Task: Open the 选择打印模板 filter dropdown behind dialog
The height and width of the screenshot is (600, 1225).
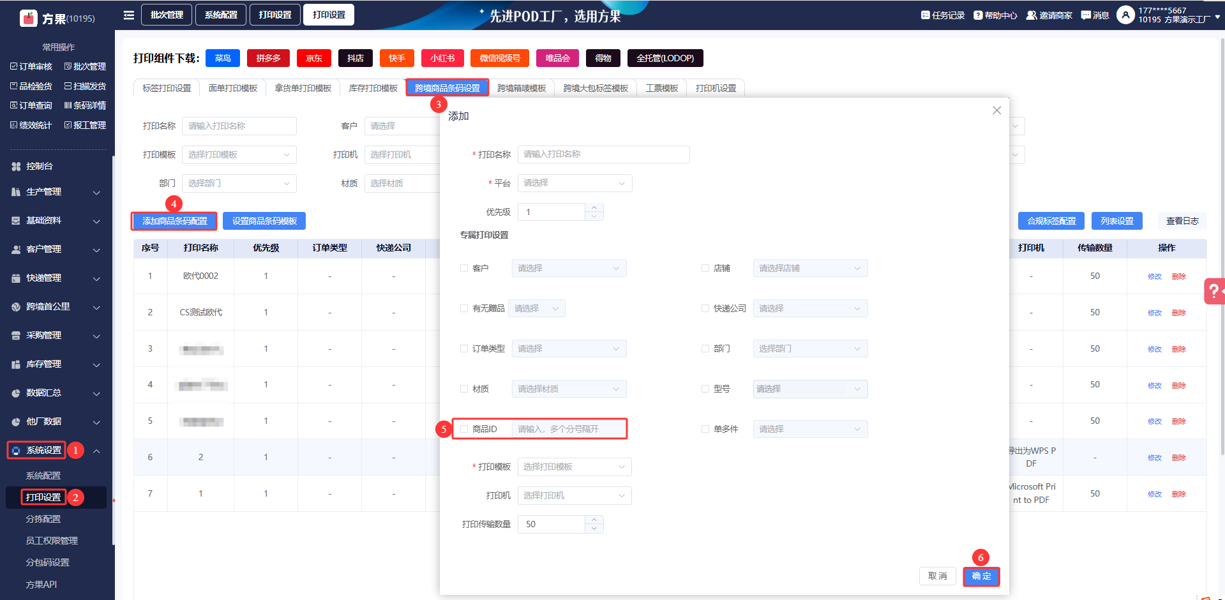Action: pyautogui.click(x=239, y=154)
